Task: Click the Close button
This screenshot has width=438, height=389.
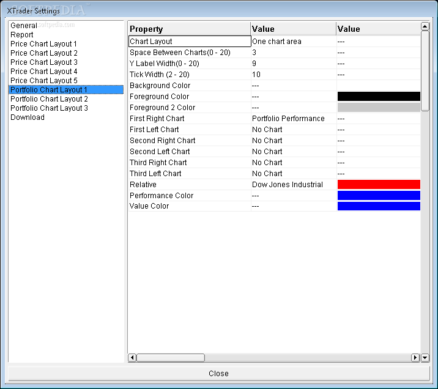Action: pos(219,373)
